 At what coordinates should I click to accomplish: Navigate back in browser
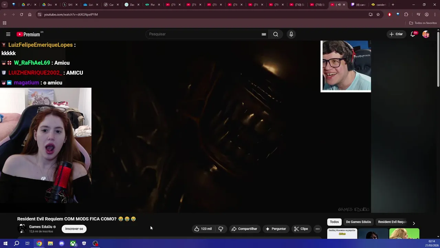pos(5,14)
